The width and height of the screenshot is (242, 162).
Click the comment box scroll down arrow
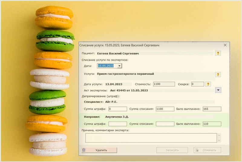pyautogui.click(x=219, y=140)
